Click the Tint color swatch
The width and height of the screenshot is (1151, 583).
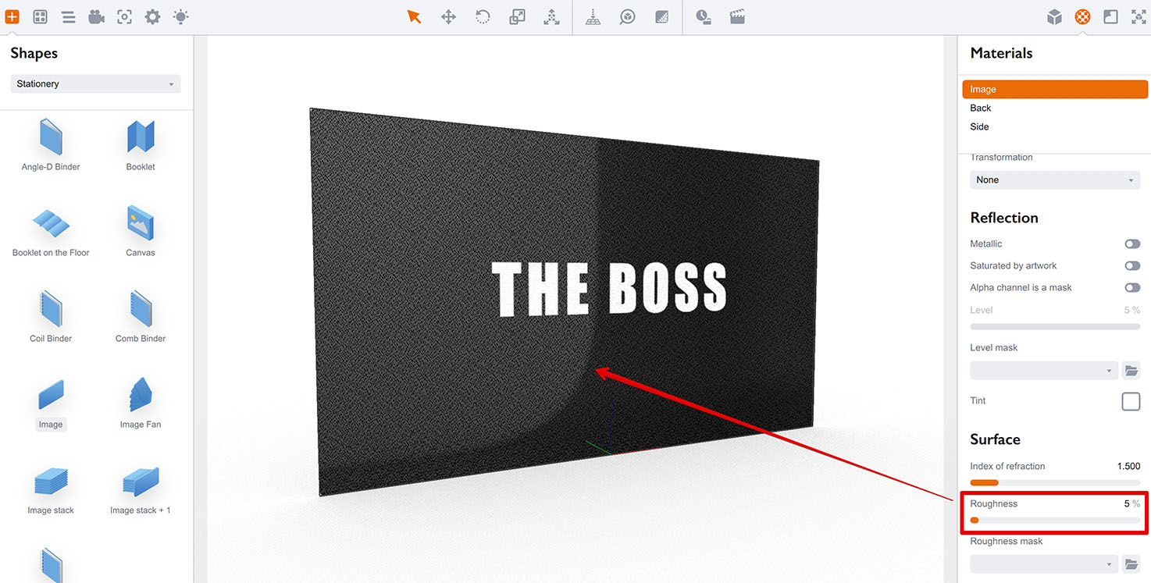(1130, 401)
